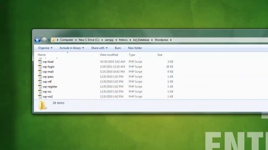Expand the arrow after Wordpress breadcrumb
268x150 pixels.
(x=171, y=40)
